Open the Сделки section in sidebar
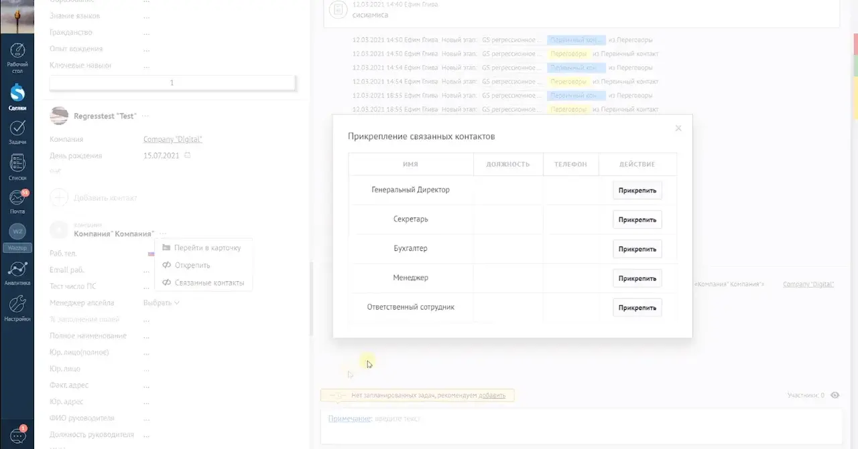858x449 pixels. [x=17, y=97]
